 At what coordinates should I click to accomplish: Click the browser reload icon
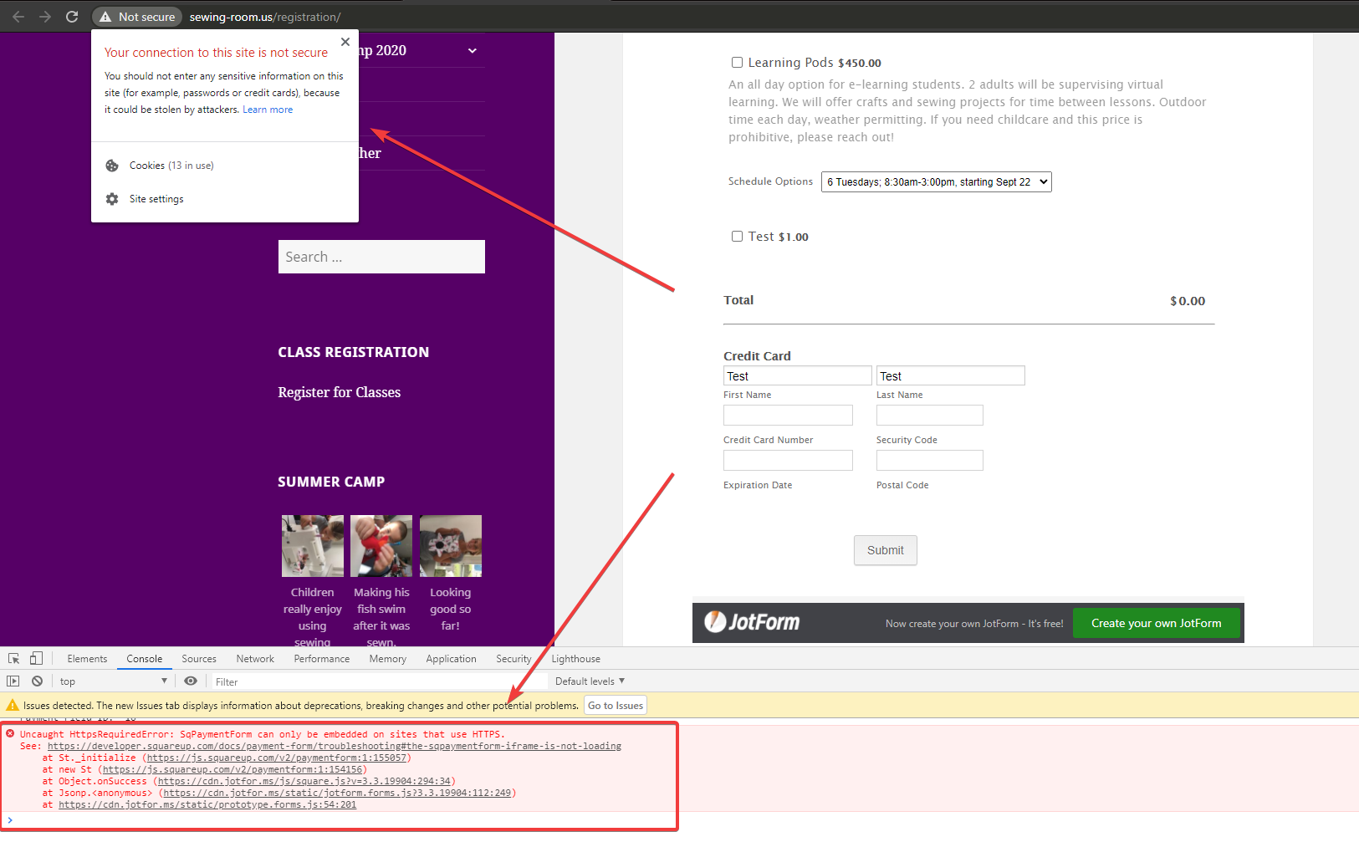(x=72, y=17)
